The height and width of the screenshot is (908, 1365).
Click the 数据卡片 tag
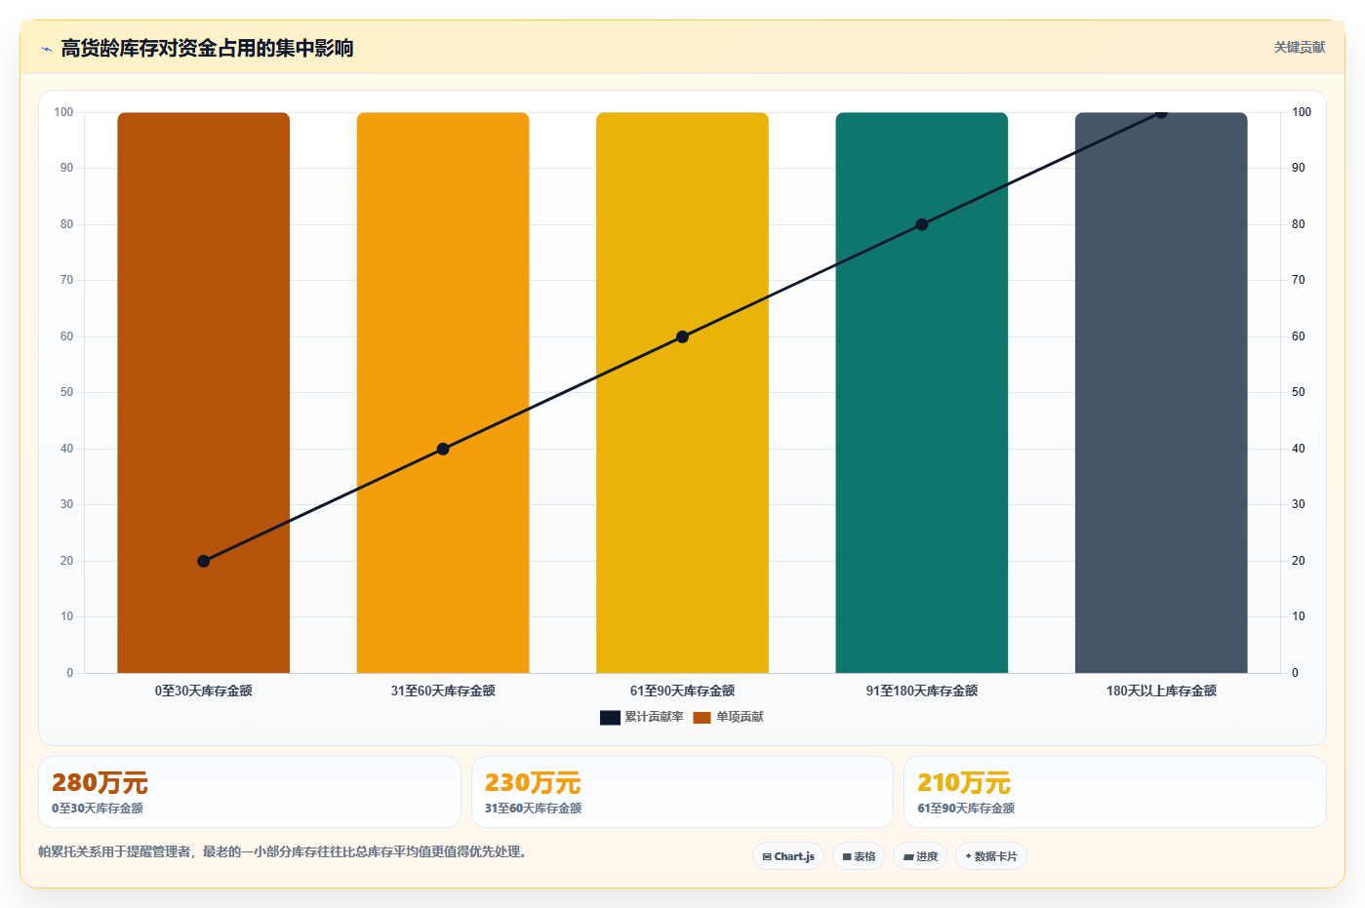click(991, 856)
